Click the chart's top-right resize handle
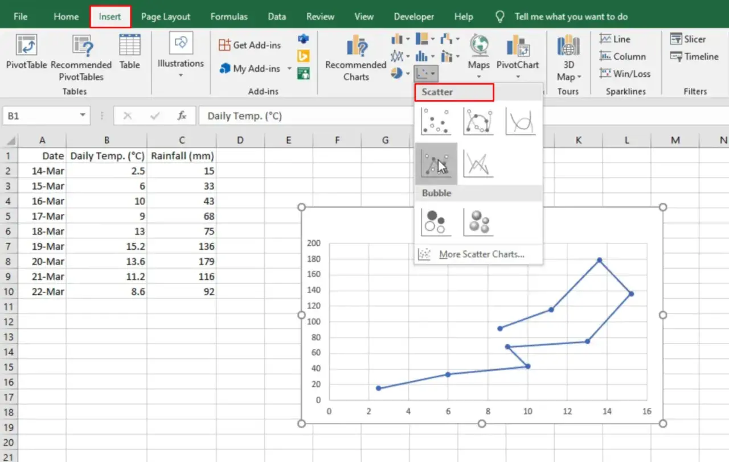This screenshot has height=462, width=729. [x=662, y=207]
